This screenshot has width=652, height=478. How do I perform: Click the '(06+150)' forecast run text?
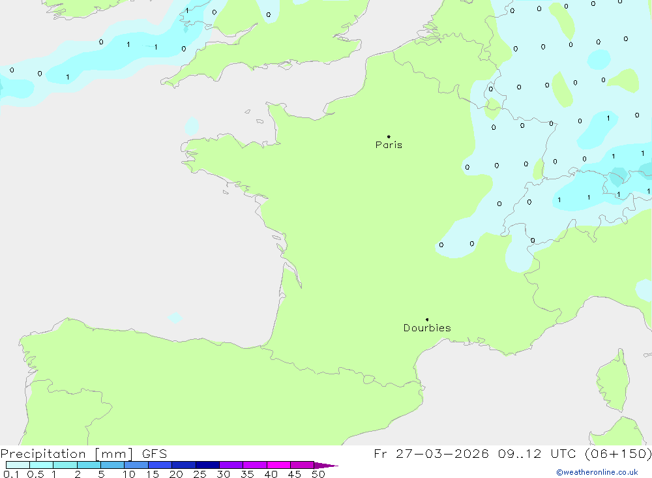click(618, 454)
